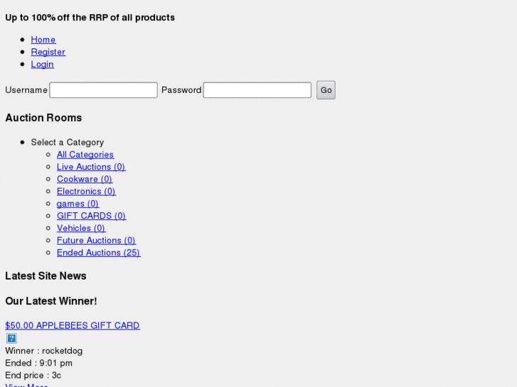Open Vehicles (0) category
This screenshot has height=387, width=517.
pyautogui.click(x=80, y=228)
